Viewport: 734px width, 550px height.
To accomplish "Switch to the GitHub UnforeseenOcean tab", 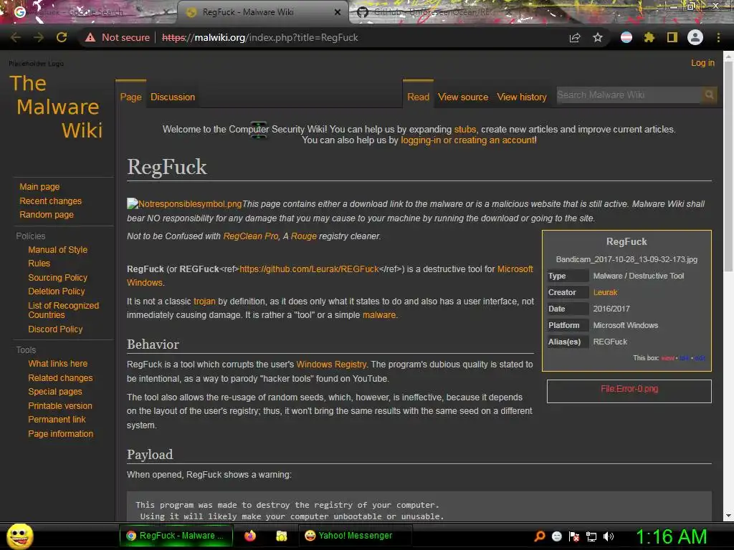I will 433,12.
